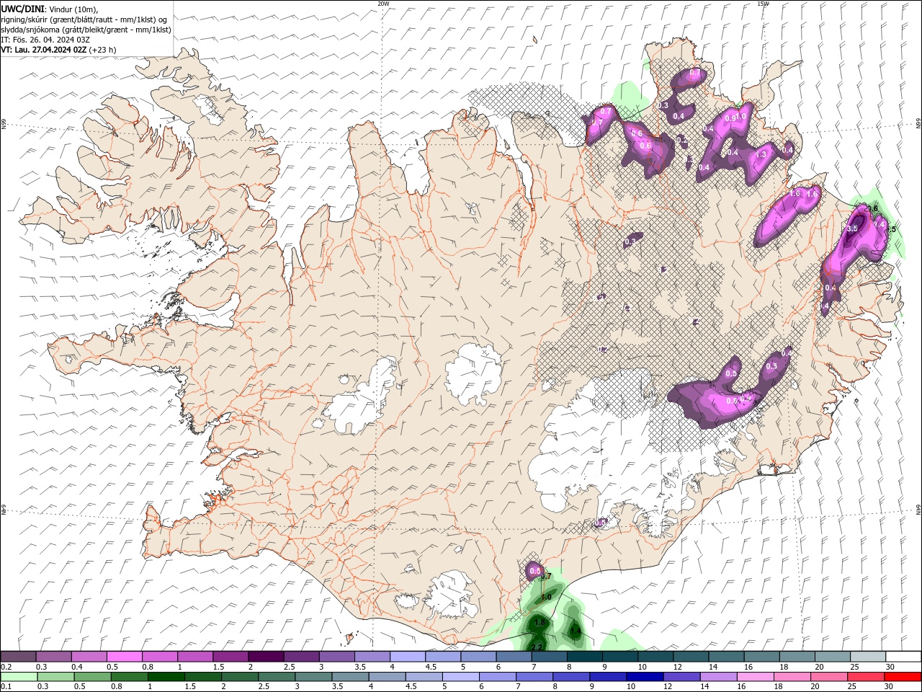Click the 'IT: Fös. 26. 04. 2024 03Z' line

pos(45,40)
